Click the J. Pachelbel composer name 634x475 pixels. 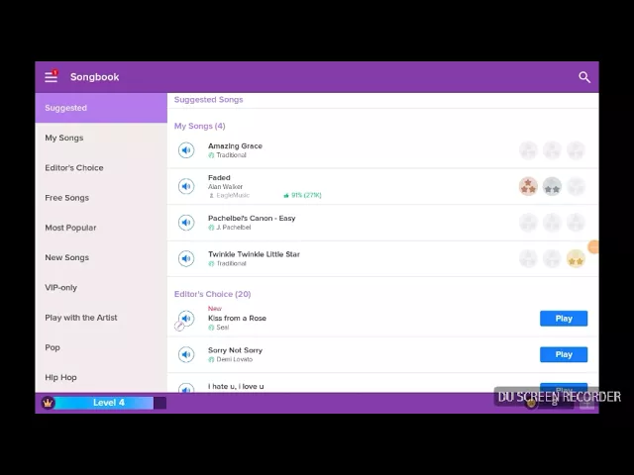pyautogui.click(x=234, y=228)
